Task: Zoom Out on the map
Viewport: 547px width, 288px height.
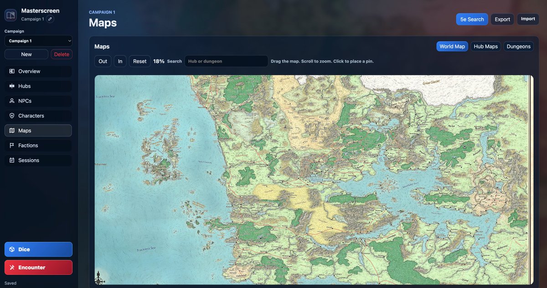Action: pyautogui.click(x=103, y=61)
